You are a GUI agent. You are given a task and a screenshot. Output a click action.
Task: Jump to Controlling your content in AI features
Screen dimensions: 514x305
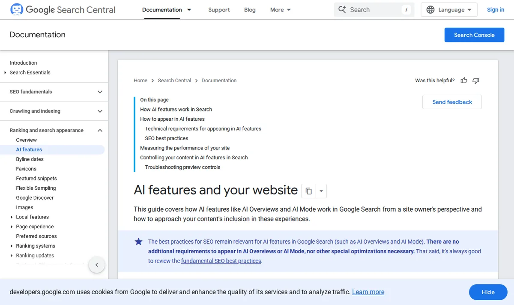194,158
